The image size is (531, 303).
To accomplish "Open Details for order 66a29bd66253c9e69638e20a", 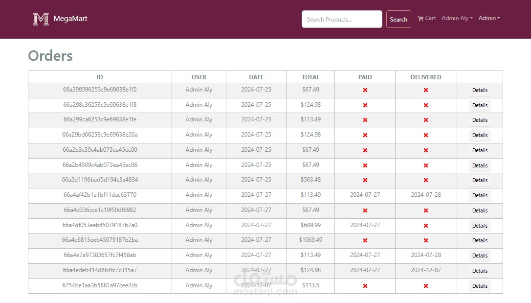I will click(x=480, y=135).
